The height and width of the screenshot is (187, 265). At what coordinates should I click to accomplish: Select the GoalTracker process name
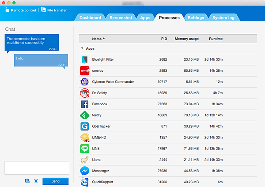[x=101, y=126]
